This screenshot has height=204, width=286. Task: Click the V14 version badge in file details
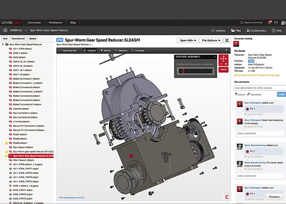pos(251,61)
